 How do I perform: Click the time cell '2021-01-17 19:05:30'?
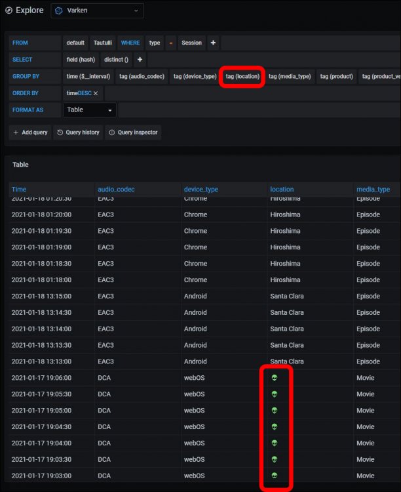[x=41, y=394]
